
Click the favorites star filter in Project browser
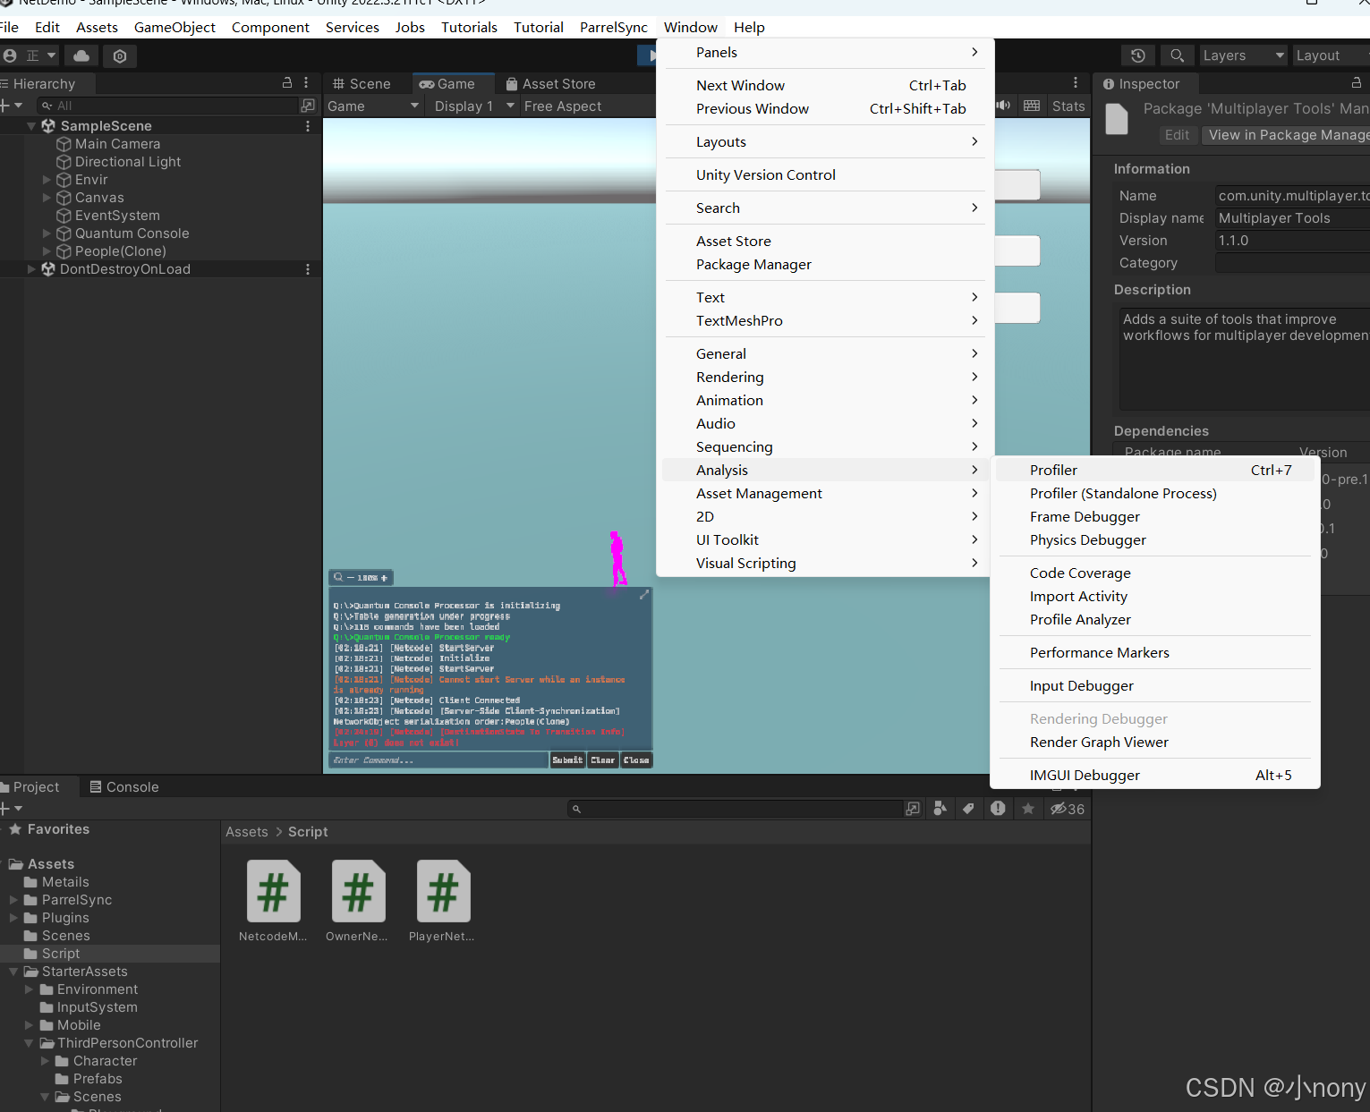1027,809
